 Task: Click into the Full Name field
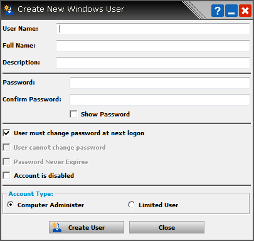[153, 46]
